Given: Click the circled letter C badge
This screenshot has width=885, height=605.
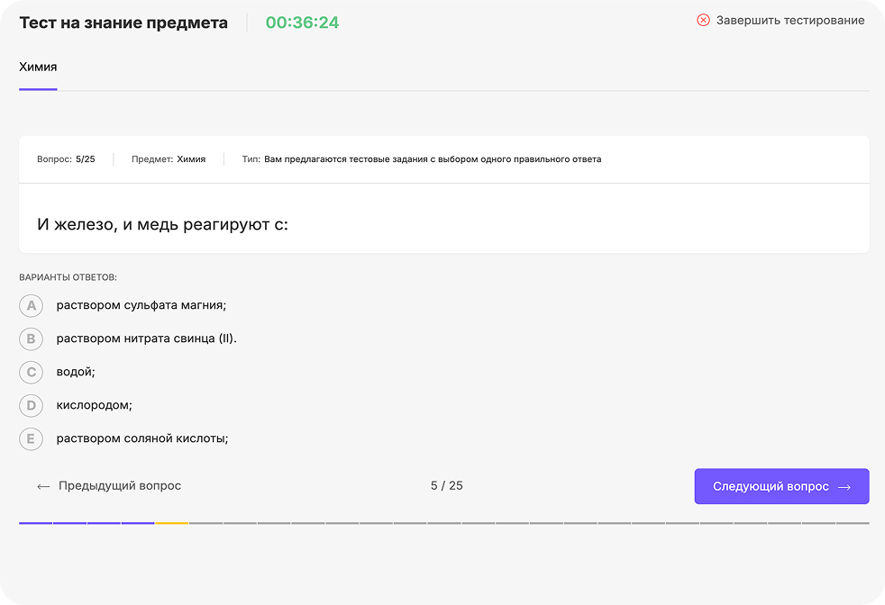Looking at the screenshot, I should click(31, 372).
